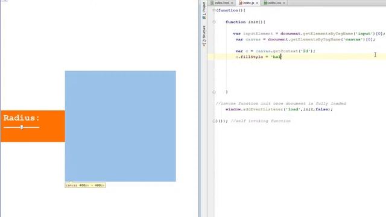Click the fold marker at }()); line

pyautogui.click(x=214, y=121)
